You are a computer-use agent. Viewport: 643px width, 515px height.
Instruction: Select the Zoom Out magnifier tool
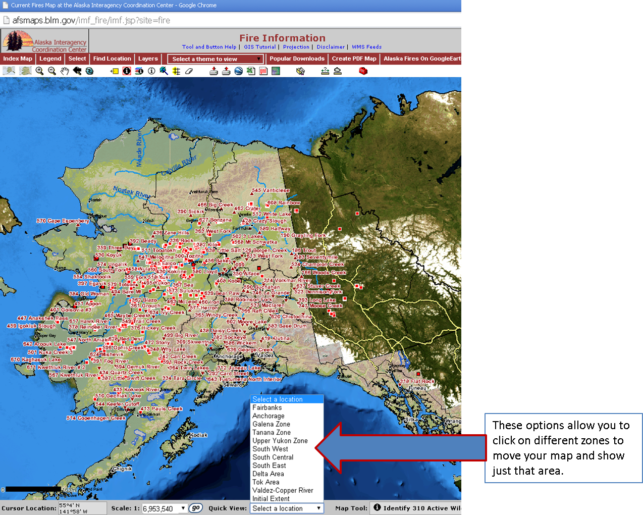point(52,71)
